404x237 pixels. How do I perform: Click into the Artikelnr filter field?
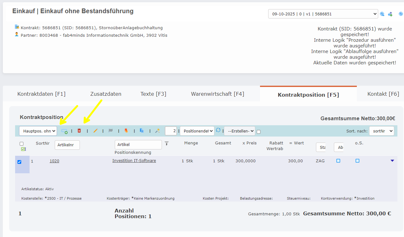(x=67, y=145)
